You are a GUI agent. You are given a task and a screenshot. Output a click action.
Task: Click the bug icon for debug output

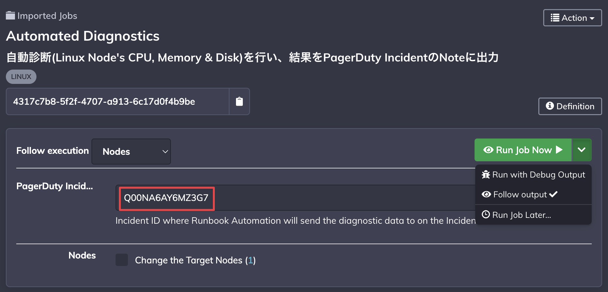486,175
